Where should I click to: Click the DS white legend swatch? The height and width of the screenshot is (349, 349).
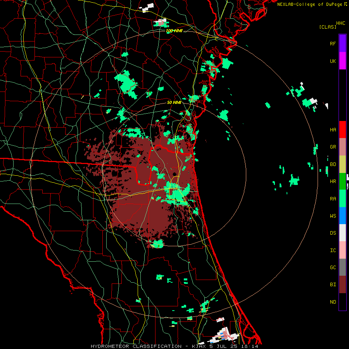(342, 233)
